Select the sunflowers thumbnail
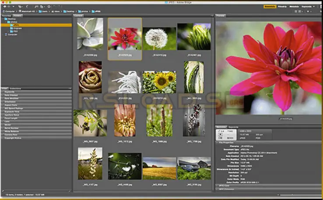 coord(159,82)
